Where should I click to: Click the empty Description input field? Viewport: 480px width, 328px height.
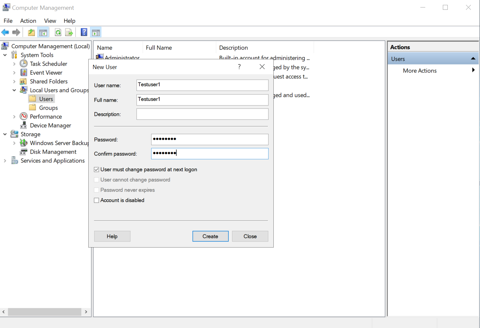(x=202, y=114)
